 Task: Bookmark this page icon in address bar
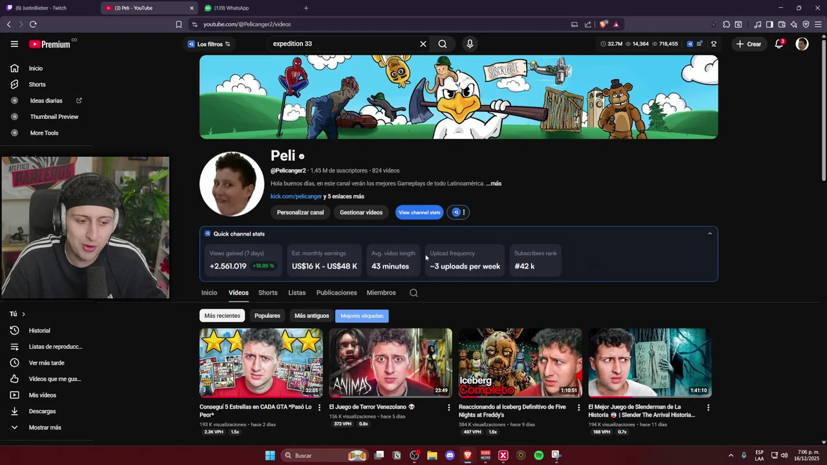pos(179,24)
